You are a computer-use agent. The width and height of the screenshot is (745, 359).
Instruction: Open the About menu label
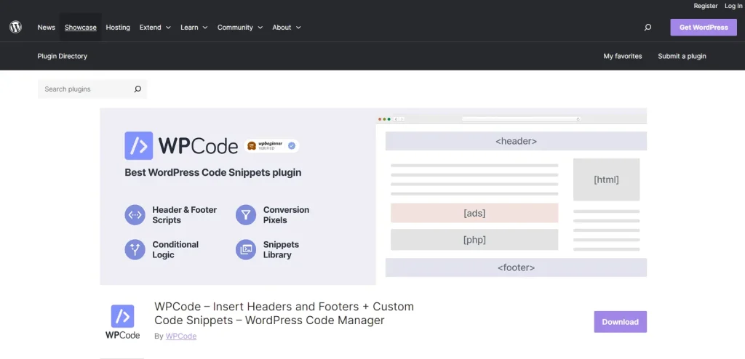click(x=282, y=28)
